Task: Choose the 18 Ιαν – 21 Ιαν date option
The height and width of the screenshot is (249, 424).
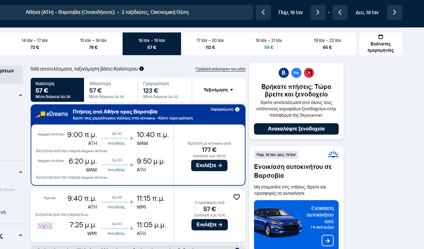Action: point(269,44)
